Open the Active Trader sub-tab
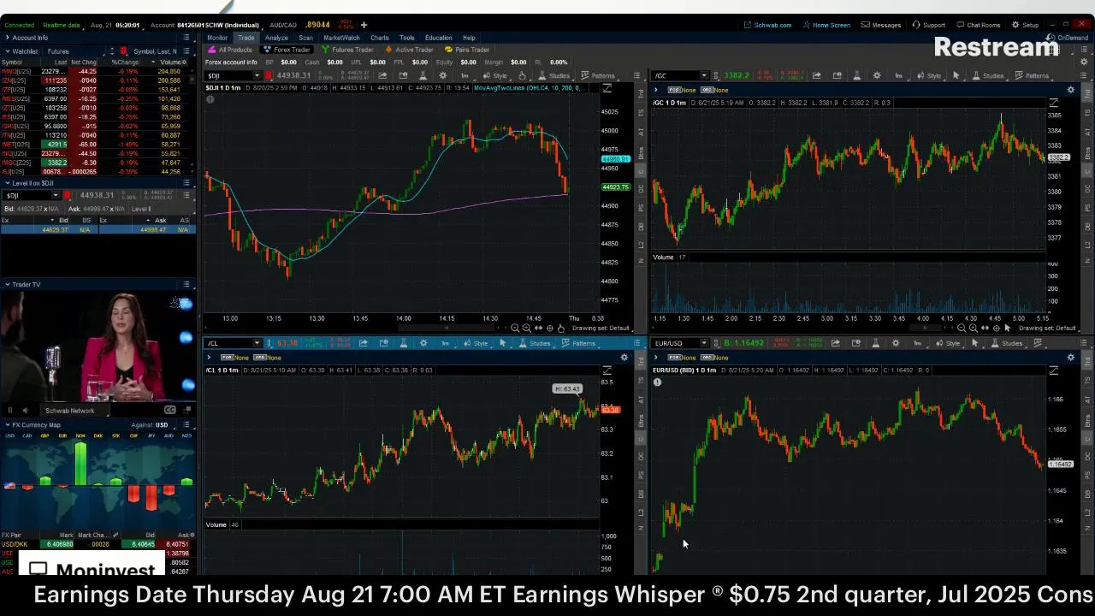 (410, 50)
